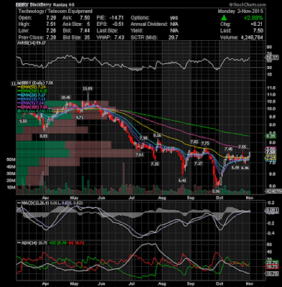Select the 7.99 price annotation
This screenshot has width=282, height=287.
tap(144, 138)
